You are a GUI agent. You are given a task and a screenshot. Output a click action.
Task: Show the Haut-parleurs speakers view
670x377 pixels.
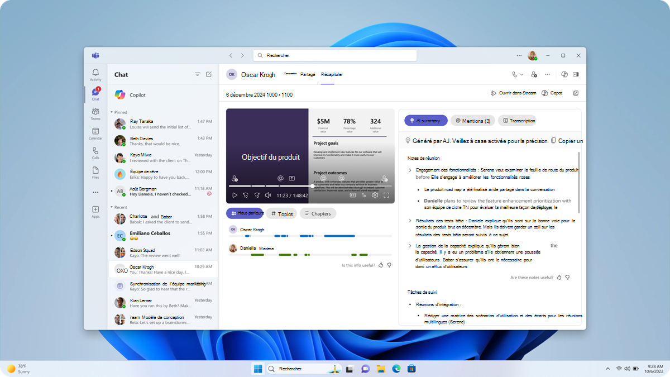click(244, 213)
